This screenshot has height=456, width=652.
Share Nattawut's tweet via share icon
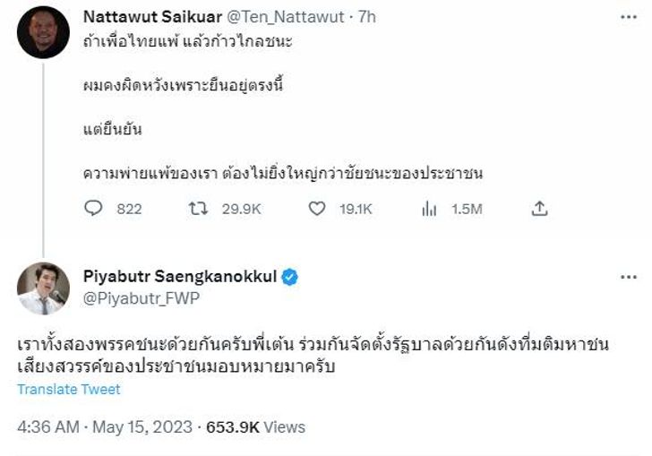(x=539, y=209)
